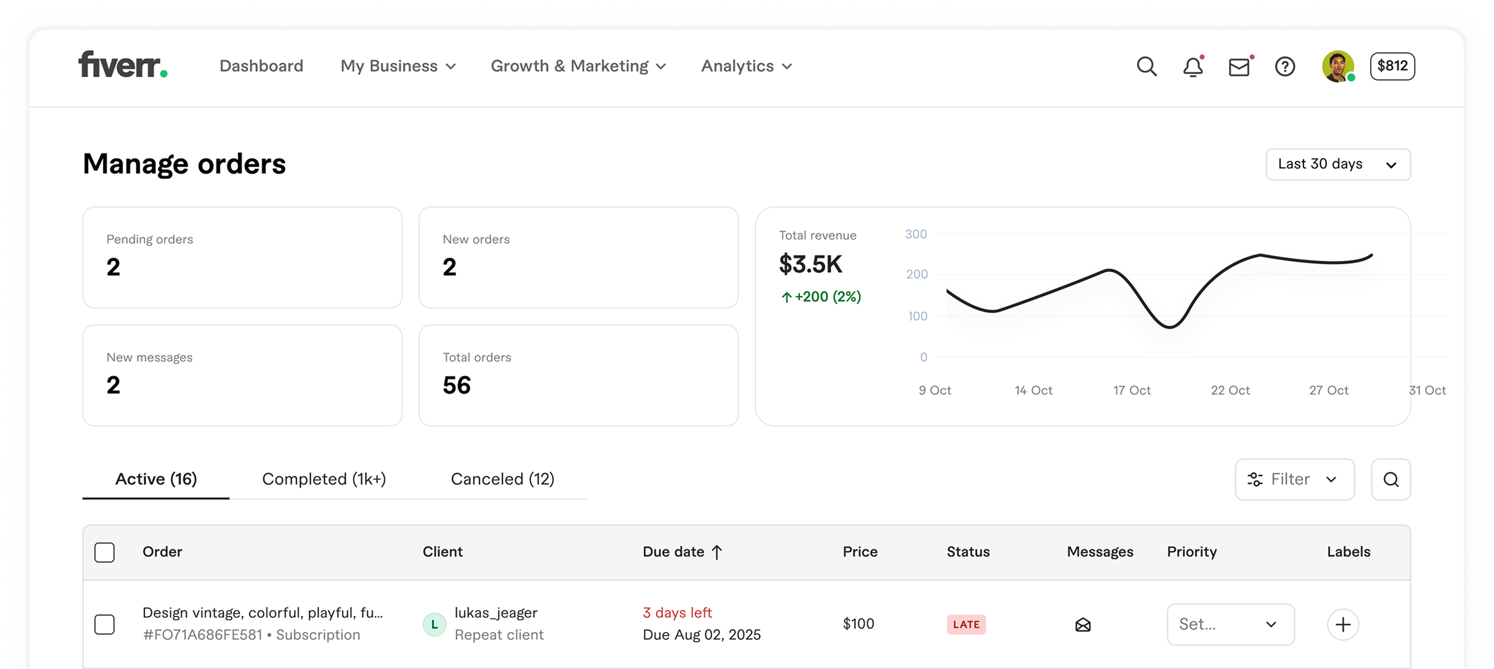This screenshot has width=1494, height=669.
Task: Click the help question mark icon
Action: pos(1285,67)
